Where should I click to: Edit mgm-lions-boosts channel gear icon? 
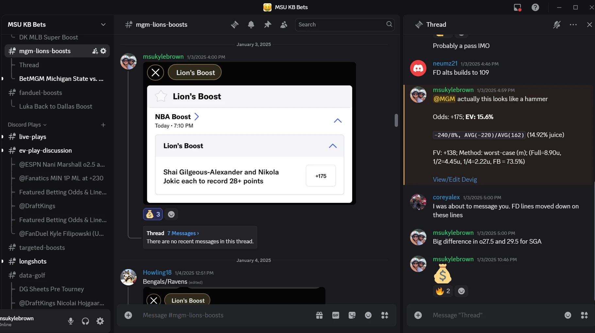pos(103,51)
